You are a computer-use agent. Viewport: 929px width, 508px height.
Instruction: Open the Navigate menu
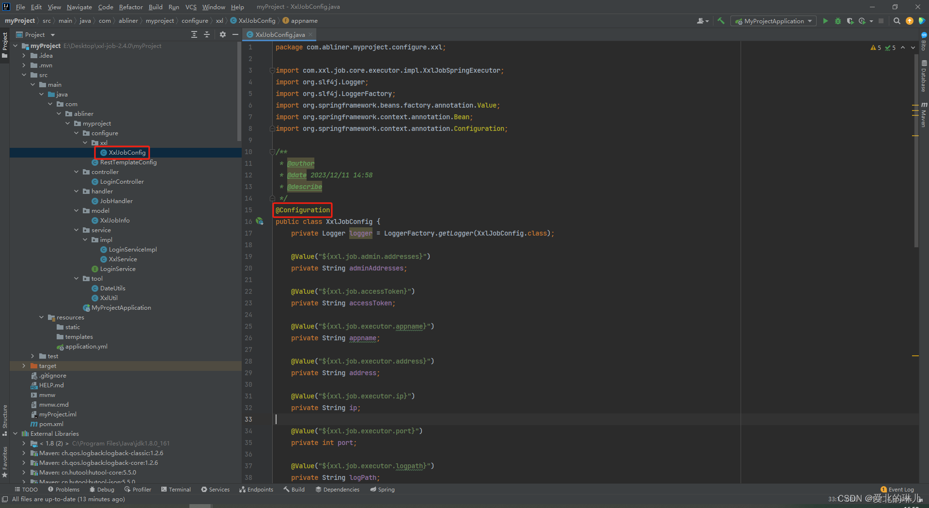coord(79,7)
